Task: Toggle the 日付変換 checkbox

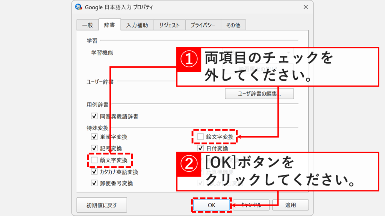Action: 200,148
